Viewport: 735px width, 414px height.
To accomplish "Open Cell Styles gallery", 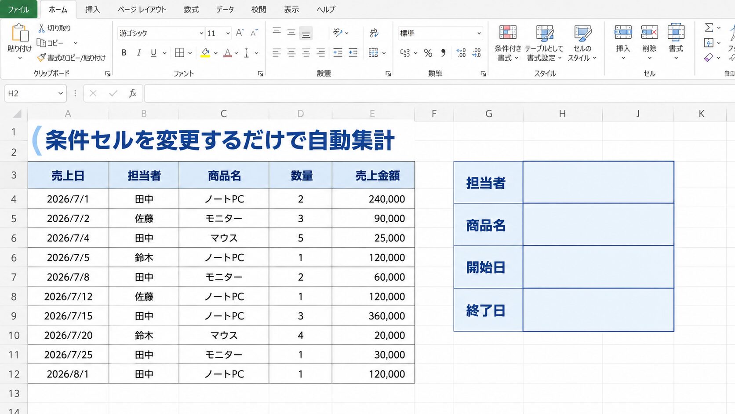I will [x=582, y=43].
